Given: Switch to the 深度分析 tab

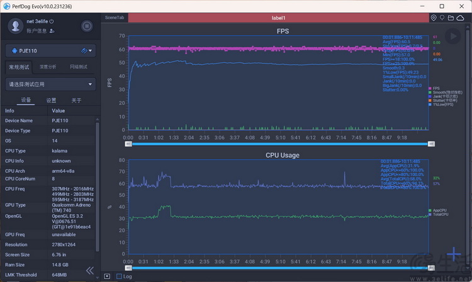Looking at the screenshot, I should tap(48, 67).
